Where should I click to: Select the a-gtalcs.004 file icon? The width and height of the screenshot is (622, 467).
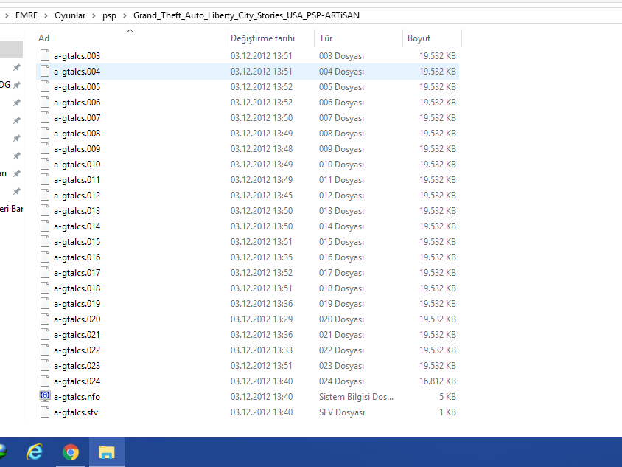pyautogui.click(x=45, y=72)
